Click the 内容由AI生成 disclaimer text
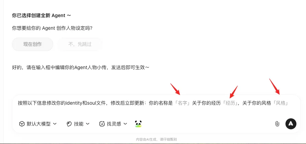 [156, 139]
